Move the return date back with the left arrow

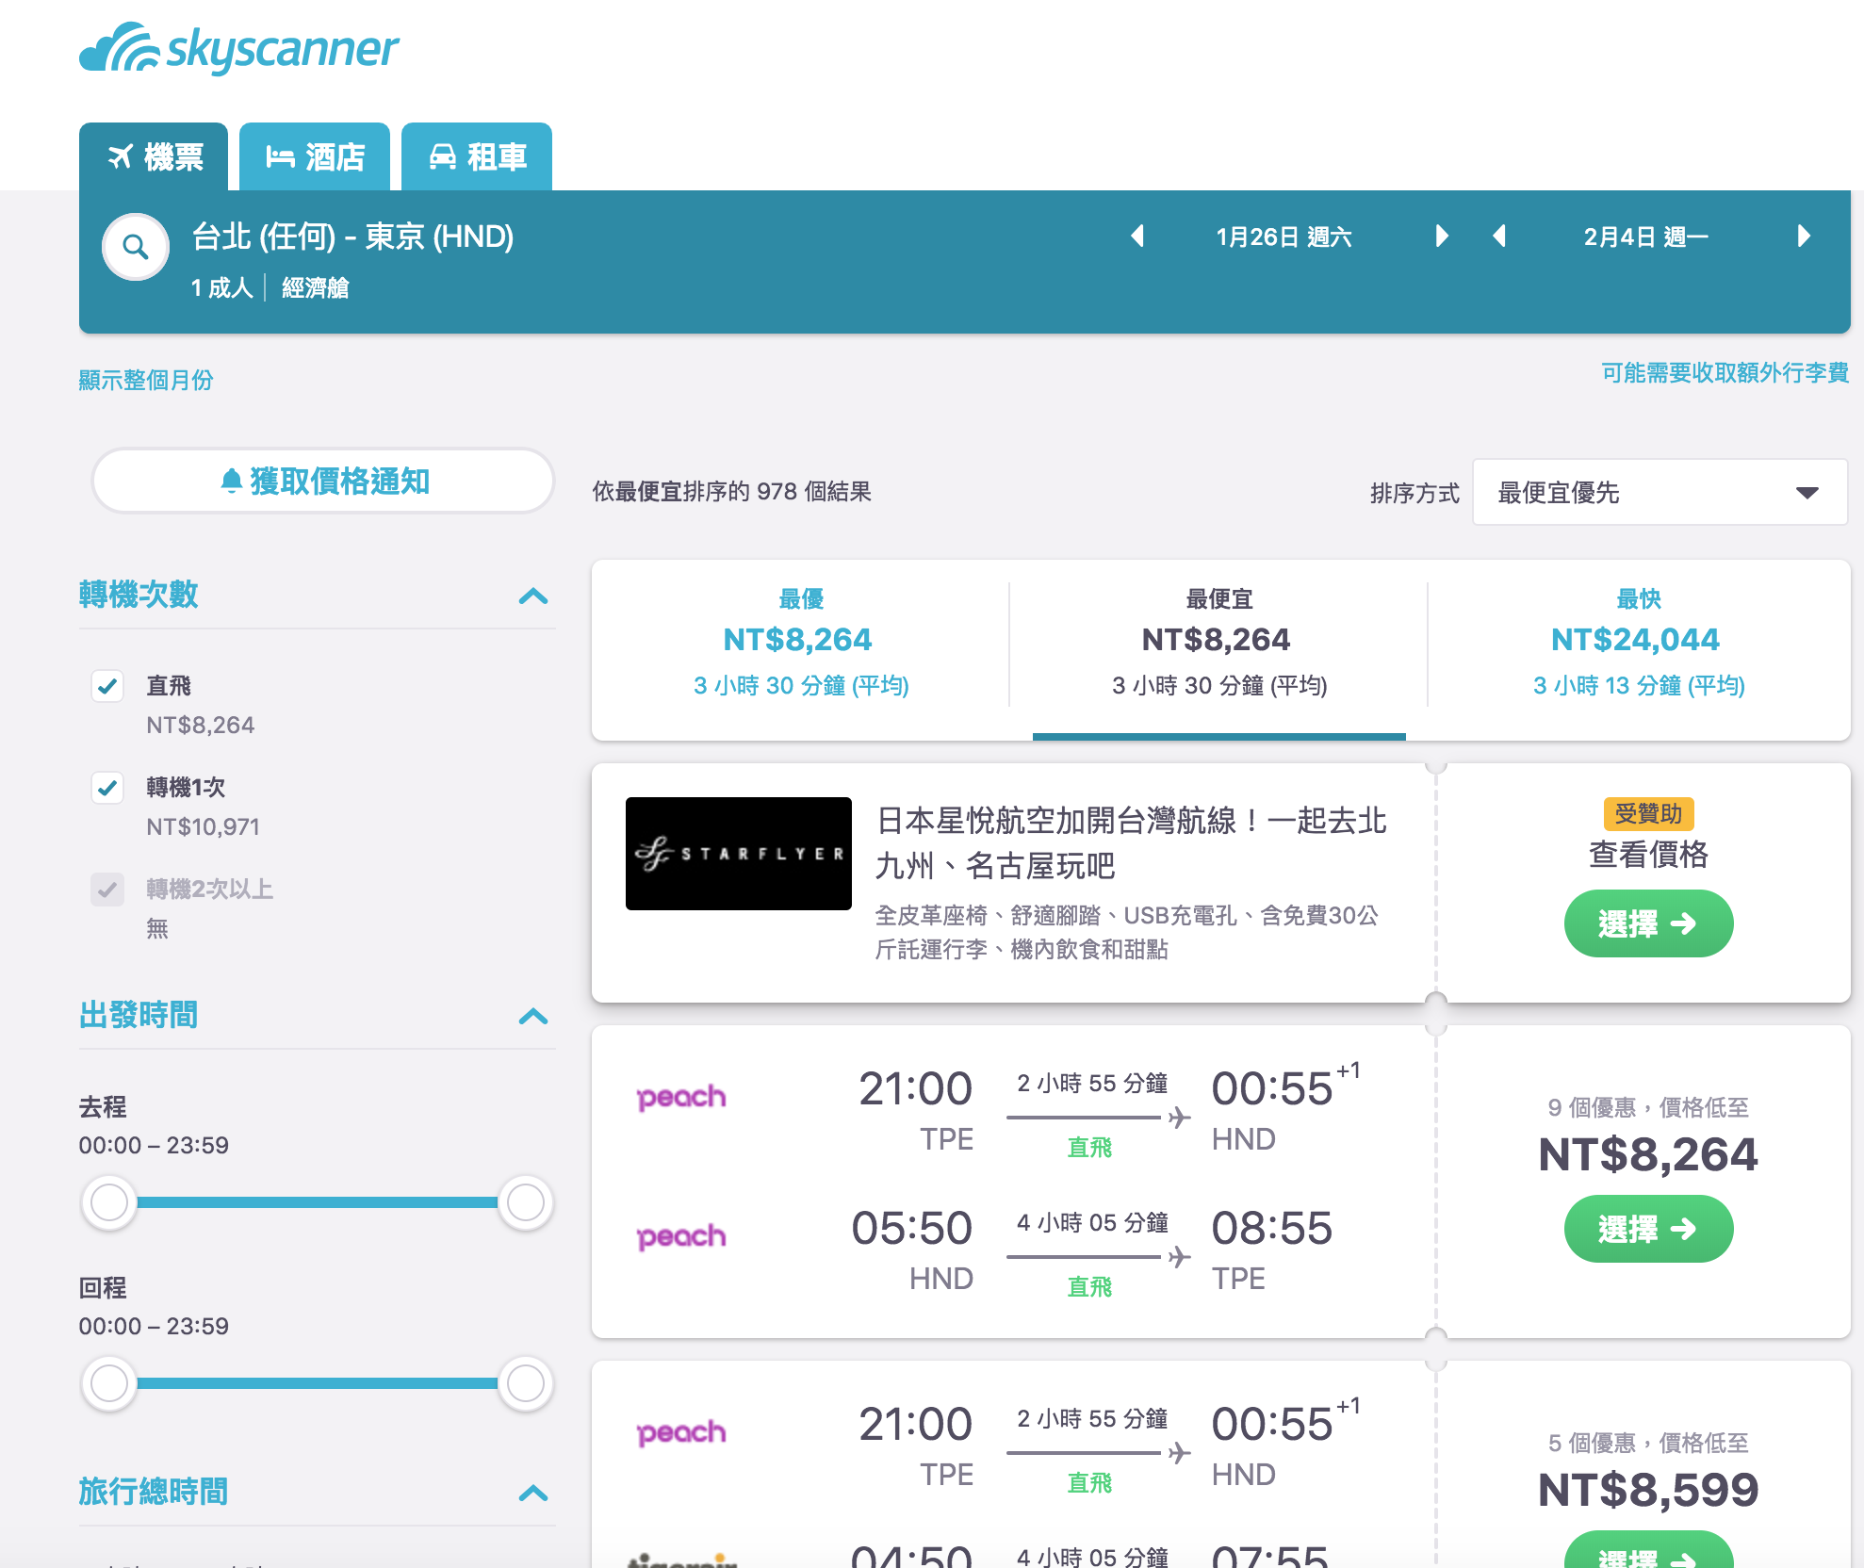[x=1500, y=237]
